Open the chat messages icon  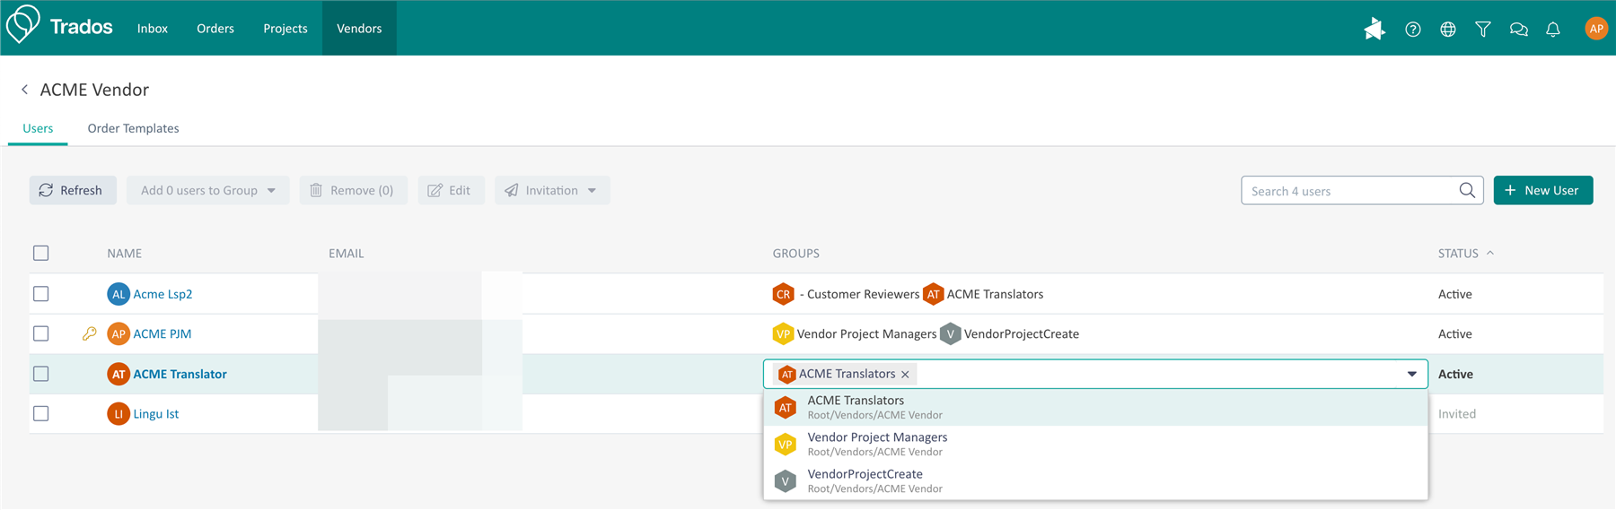[1518, 30]
